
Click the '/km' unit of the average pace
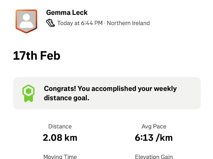(164, 137)
